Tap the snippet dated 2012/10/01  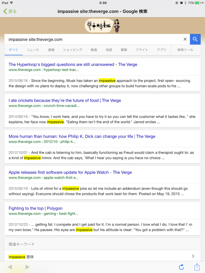(x=101, y=155)
